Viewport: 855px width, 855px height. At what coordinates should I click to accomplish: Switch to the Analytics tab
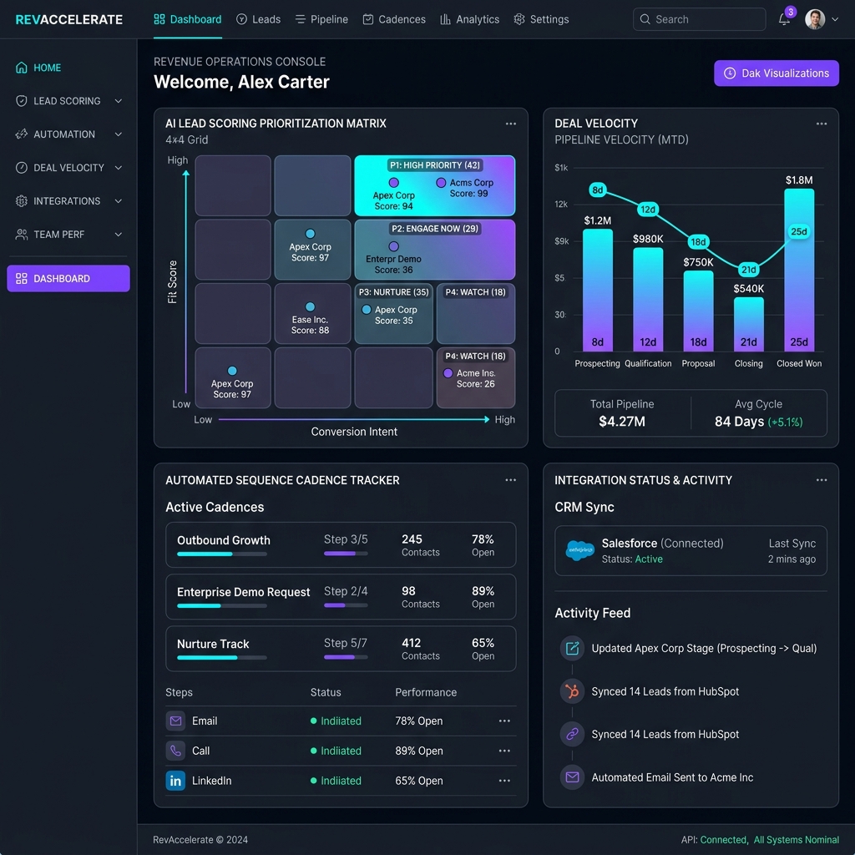tap(469, 20)
